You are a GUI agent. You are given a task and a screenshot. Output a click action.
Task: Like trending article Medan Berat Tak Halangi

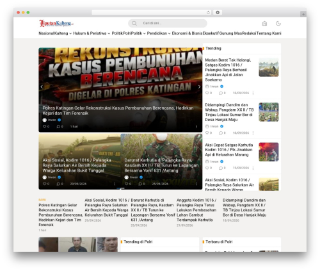[x=207, y=93]
